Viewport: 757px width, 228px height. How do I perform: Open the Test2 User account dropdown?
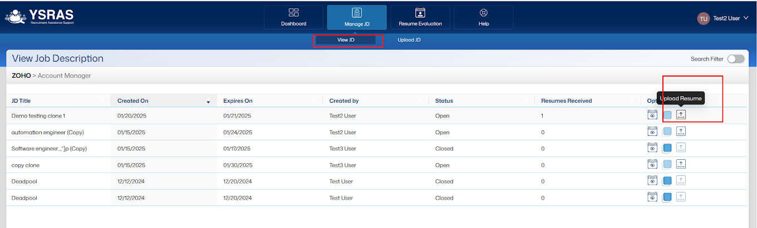click(731, 18)
